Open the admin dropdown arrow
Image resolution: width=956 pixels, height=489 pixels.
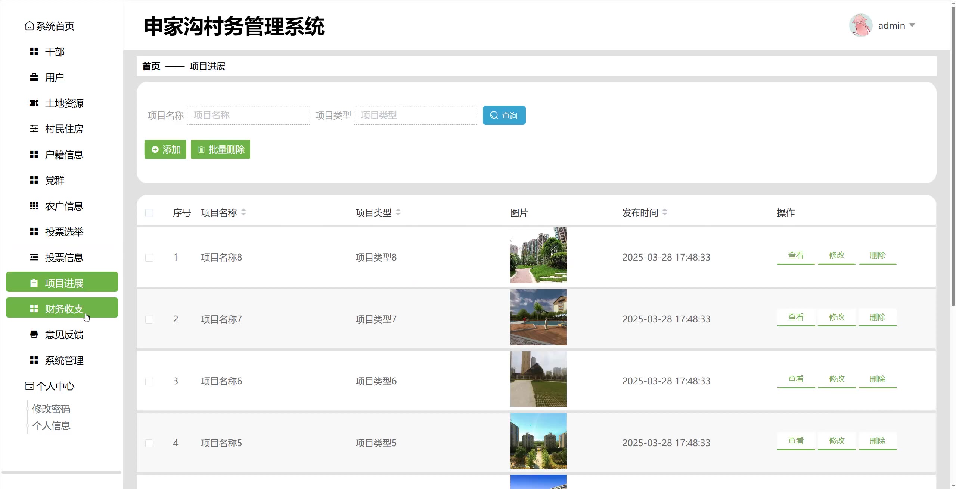[912, 25]
